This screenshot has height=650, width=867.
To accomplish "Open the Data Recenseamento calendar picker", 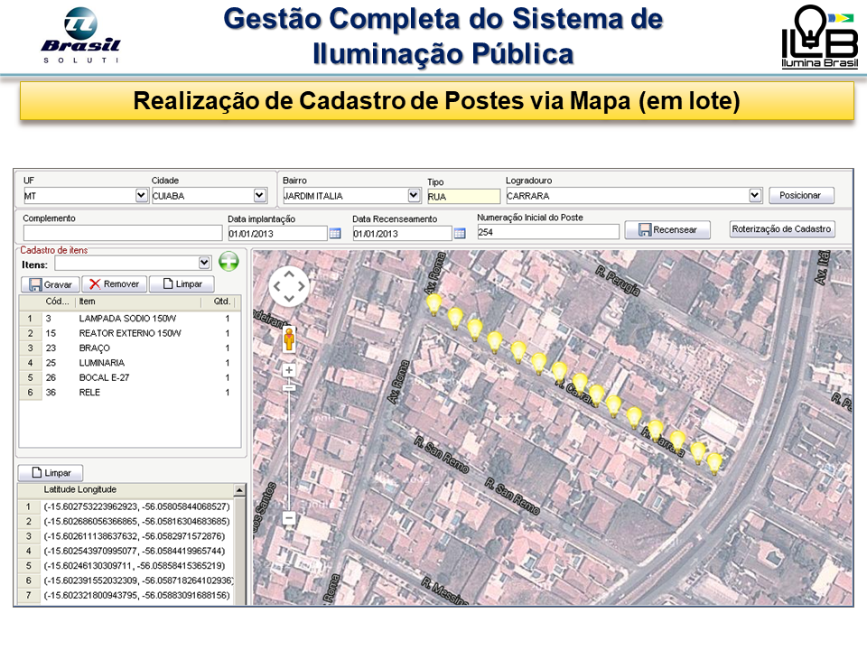I will coord(460,233).
